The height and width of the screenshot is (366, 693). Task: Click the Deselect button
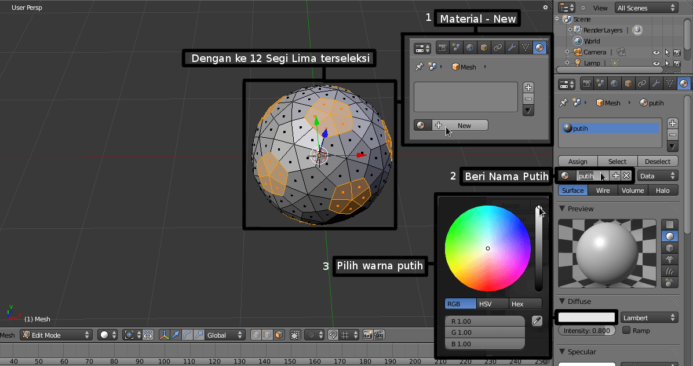658,162
